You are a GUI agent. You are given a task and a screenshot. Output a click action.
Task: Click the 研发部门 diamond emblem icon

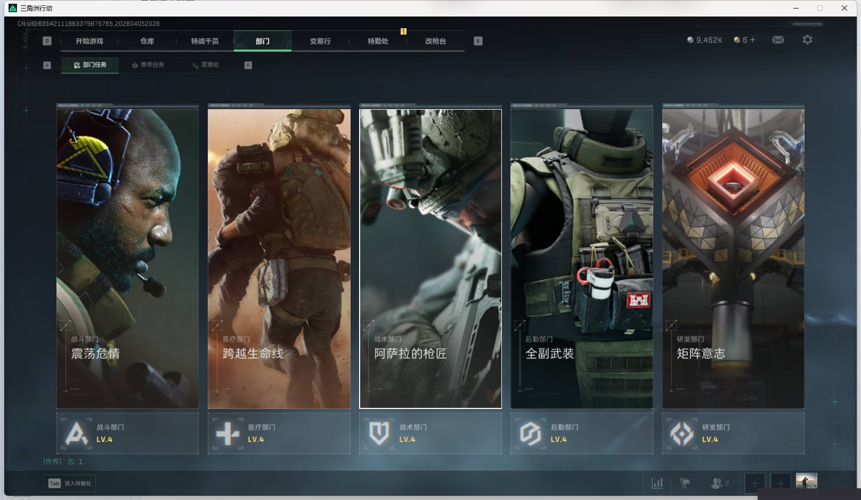coord(681,433)
